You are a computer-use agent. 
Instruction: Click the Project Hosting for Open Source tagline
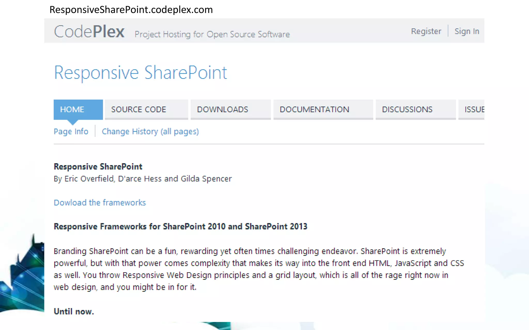tap(212, 34)
